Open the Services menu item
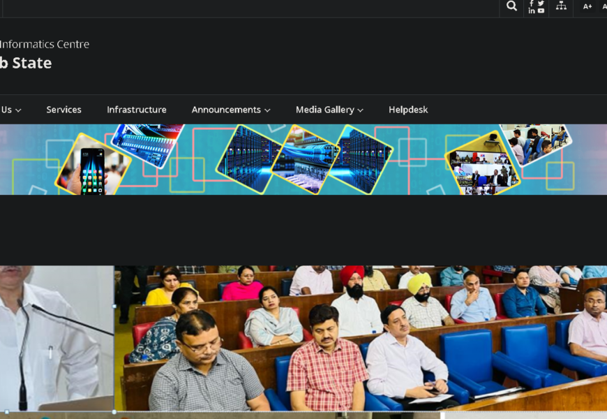The height and width of the screenshot is (419, 607). (64, 110)
